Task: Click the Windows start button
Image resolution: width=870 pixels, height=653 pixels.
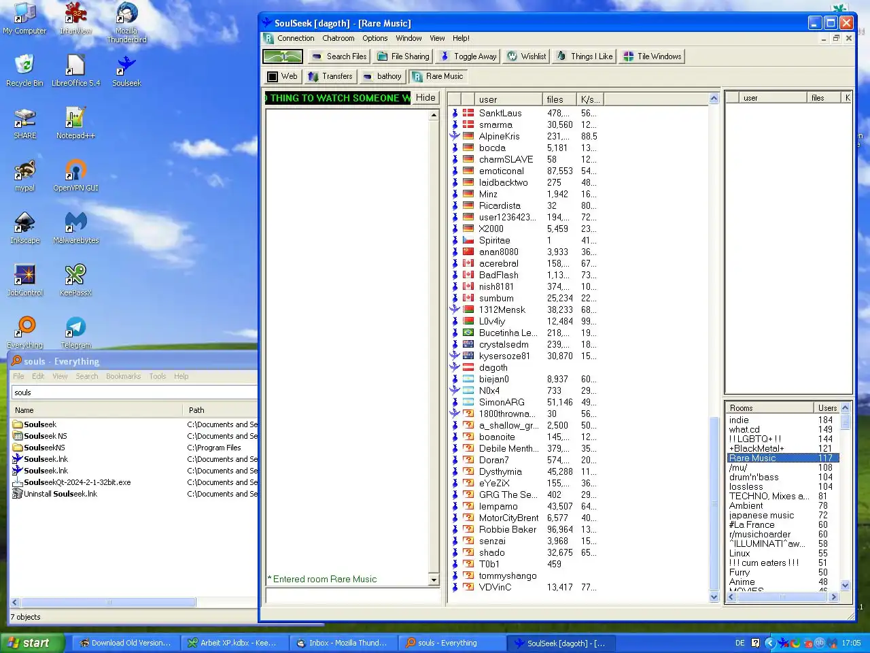Action: [33, 643]
